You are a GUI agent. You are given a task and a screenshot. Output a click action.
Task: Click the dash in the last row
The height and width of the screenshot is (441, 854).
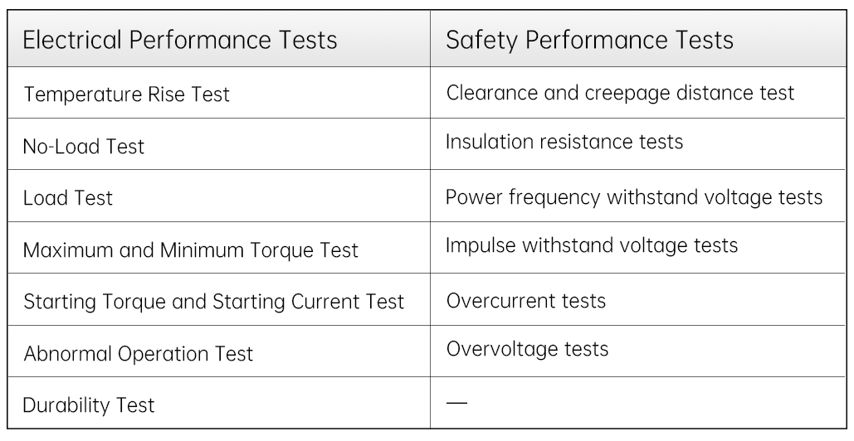(456, 402)
